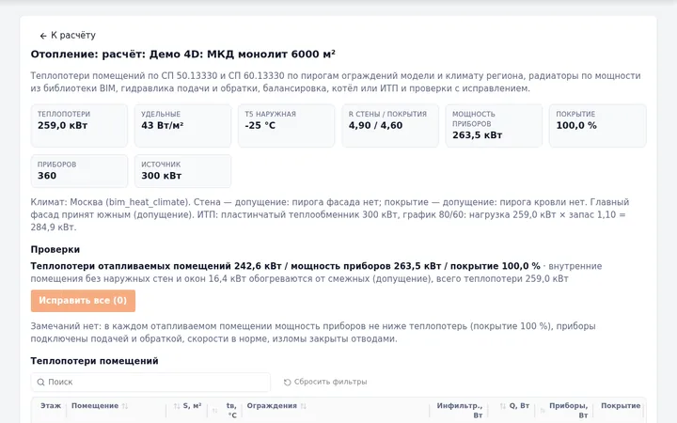Click the 'Проверки' section heading
Viewport: 677px width, 423px height.
click(55, 249)
